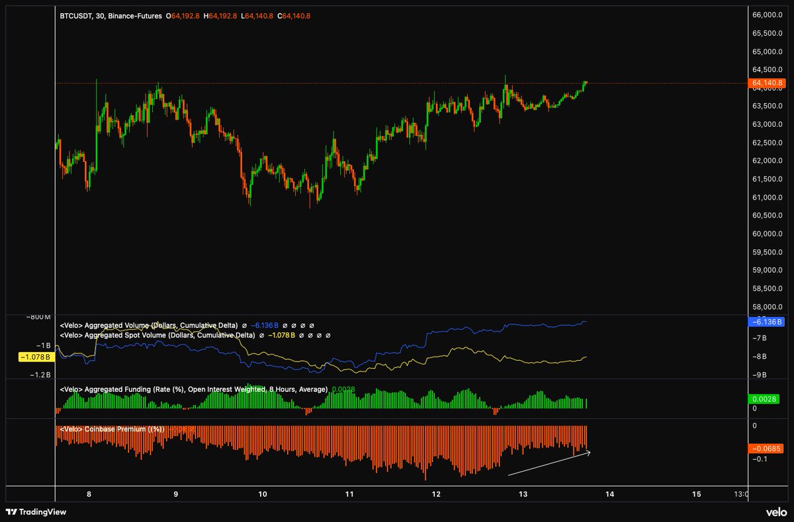Click the blue -6.136 B axis value tag
The width and height of the screenshot is (794, 522).
tap(766, 322)
